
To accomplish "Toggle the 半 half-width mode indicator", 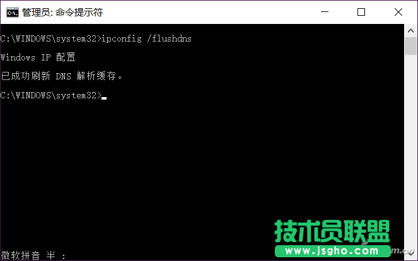I will point(51,255).
